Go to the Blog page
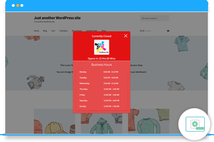Screen dimensions: 214x142 45,31
